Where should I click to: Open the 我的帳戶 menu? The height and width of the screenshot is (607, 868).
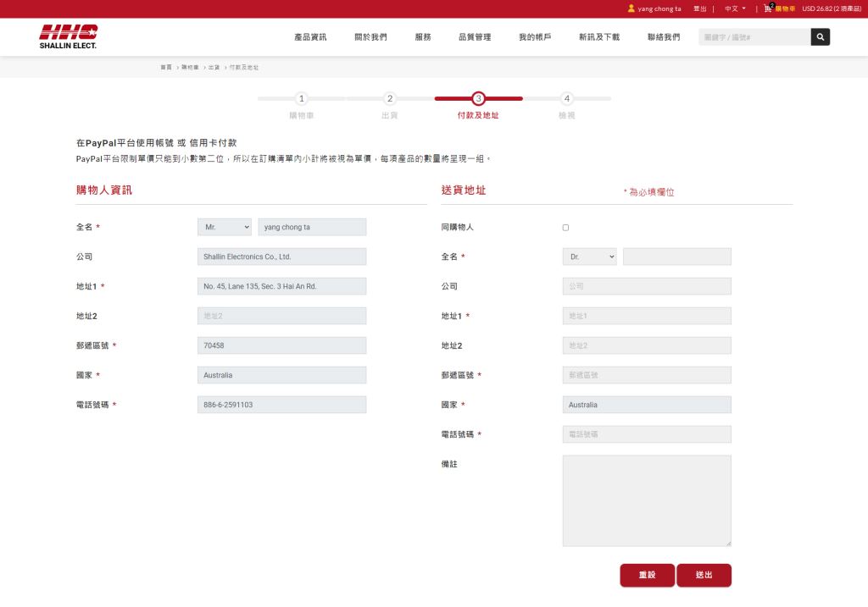(x=535, y=37)
